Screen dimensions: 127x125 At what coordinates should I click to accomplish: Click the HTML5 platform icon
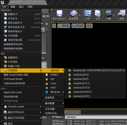[x=47, y=75]
